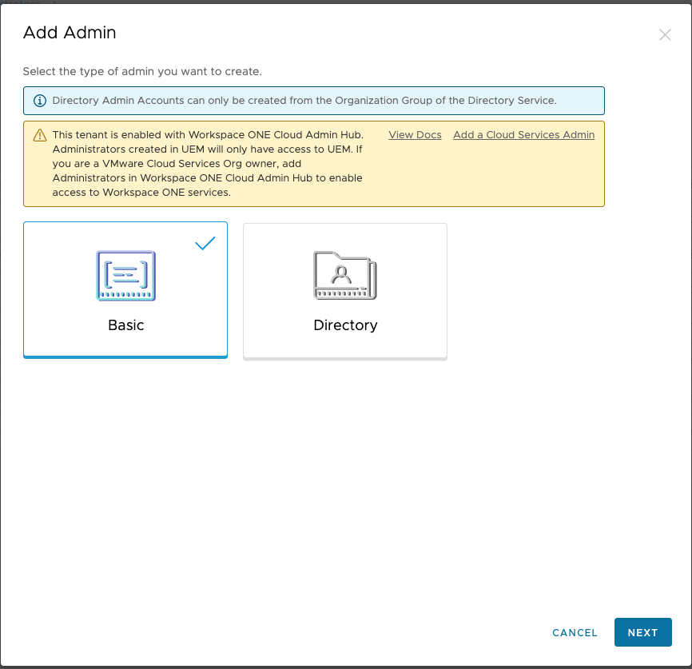Cancel adding the admin

(575, 632)
